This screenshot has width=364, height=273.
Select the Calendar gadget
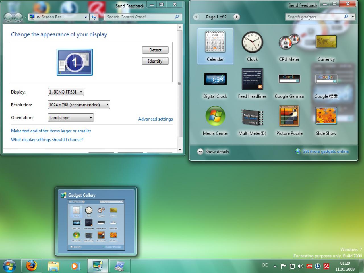coord(215,46)
